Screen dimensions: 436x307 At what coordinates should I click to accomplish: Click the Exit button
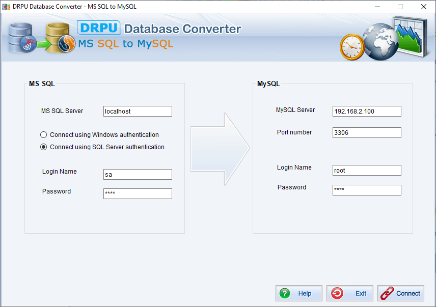(350, 293)
